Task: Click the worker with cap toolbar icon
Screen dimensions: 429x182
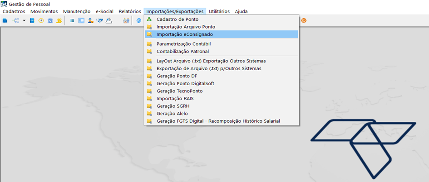Action: (90, 20)
